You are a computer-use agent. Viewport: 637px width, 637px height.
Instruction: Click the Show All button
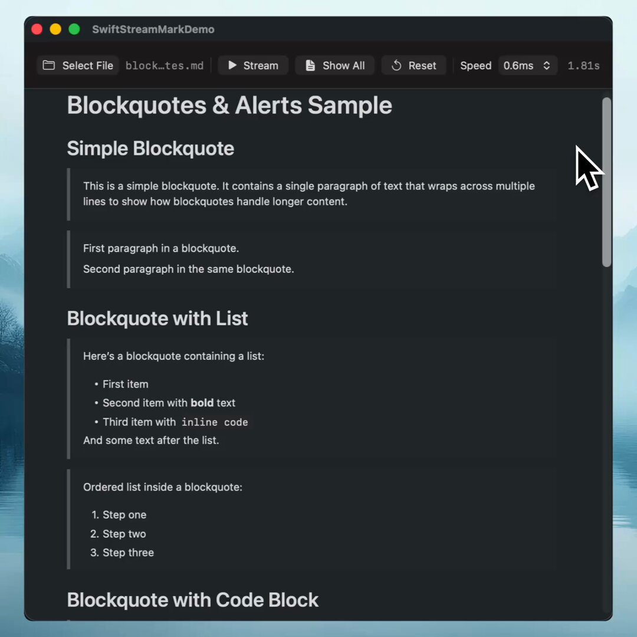coord(335,65)
